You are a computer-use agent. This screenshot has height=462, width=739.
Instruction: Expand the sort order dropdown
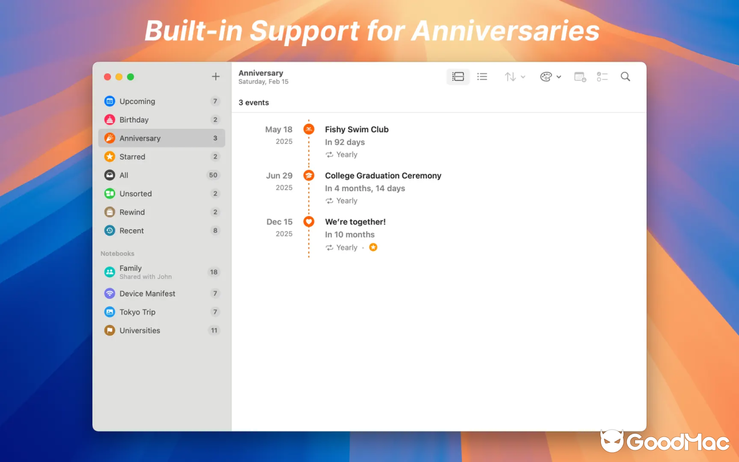[515, 76]
